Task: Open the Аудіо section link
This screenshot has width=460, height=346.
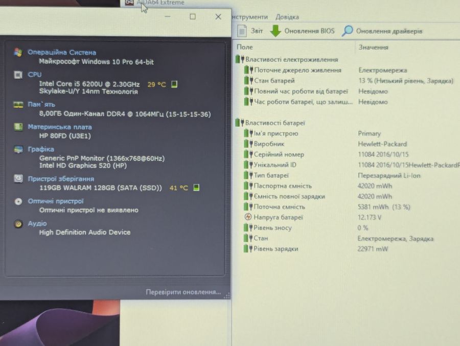Action: point(37,223)
